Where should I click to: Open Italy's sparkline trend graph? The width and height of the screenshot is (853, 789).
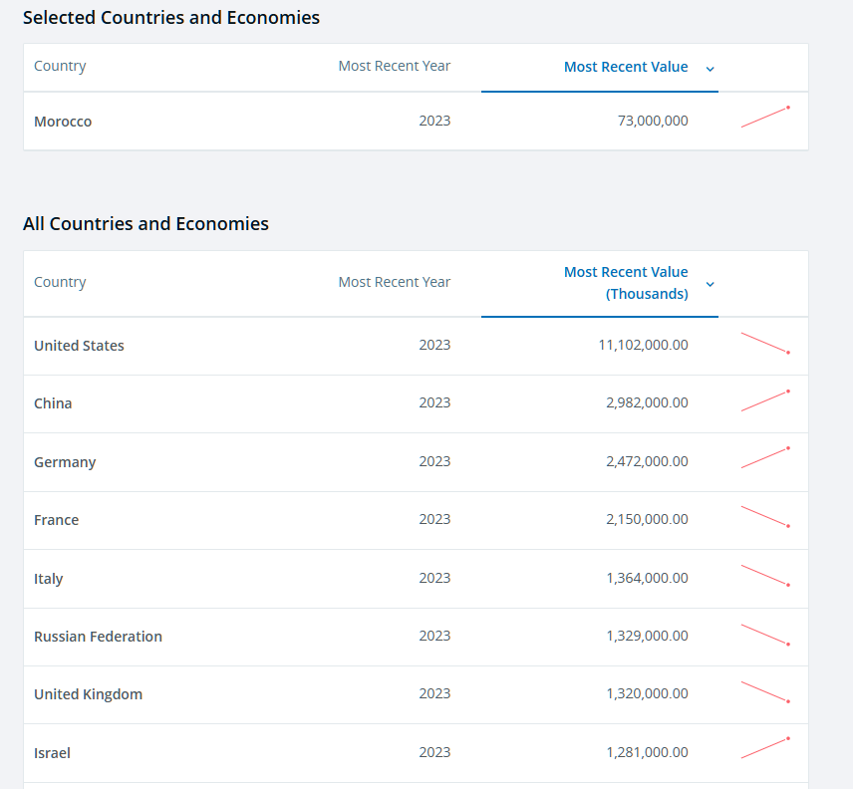pos(764,575)
